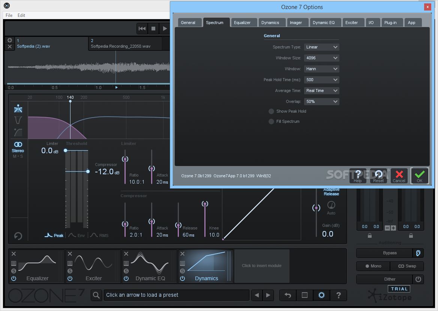Click the Auto release knob icon
This screenshot has width=438, height=311.
[x=331, y=205]
